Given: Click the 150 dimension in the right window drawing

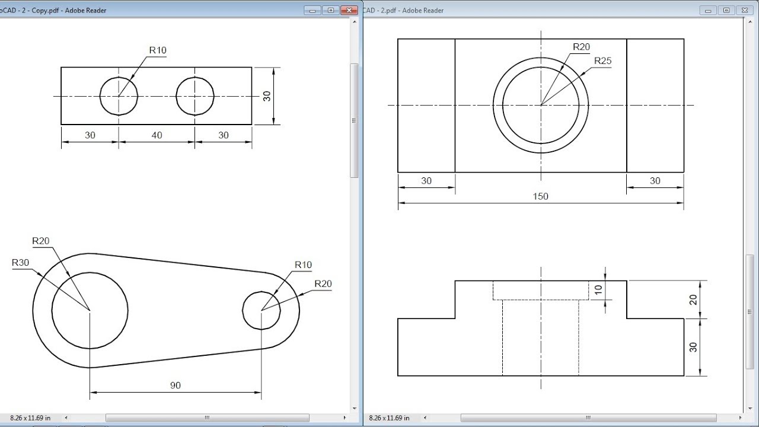Looking at the screenshot, I should pyautogui.click(x=540, y=196).
